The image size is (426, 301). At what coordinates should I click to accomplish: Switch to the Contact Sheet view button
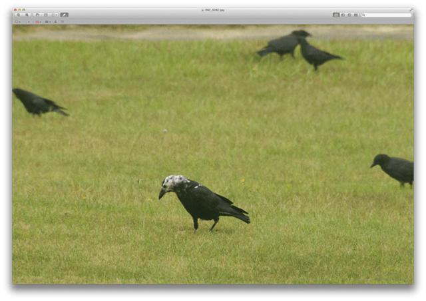coord(356,15)
